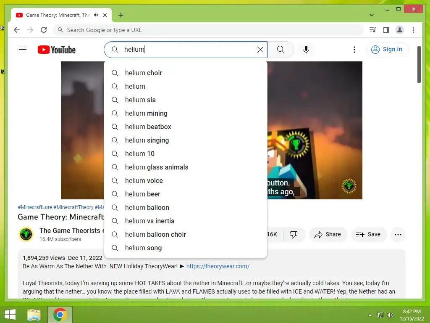430x323 pixels.
Task: Open the taskbar clock and date
Action: [x=412, y=315]
